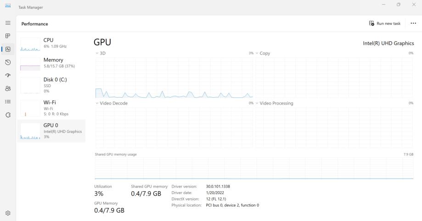Screen dimensions: 422x221
Task: Open the Services page icon
Action: 8,115
